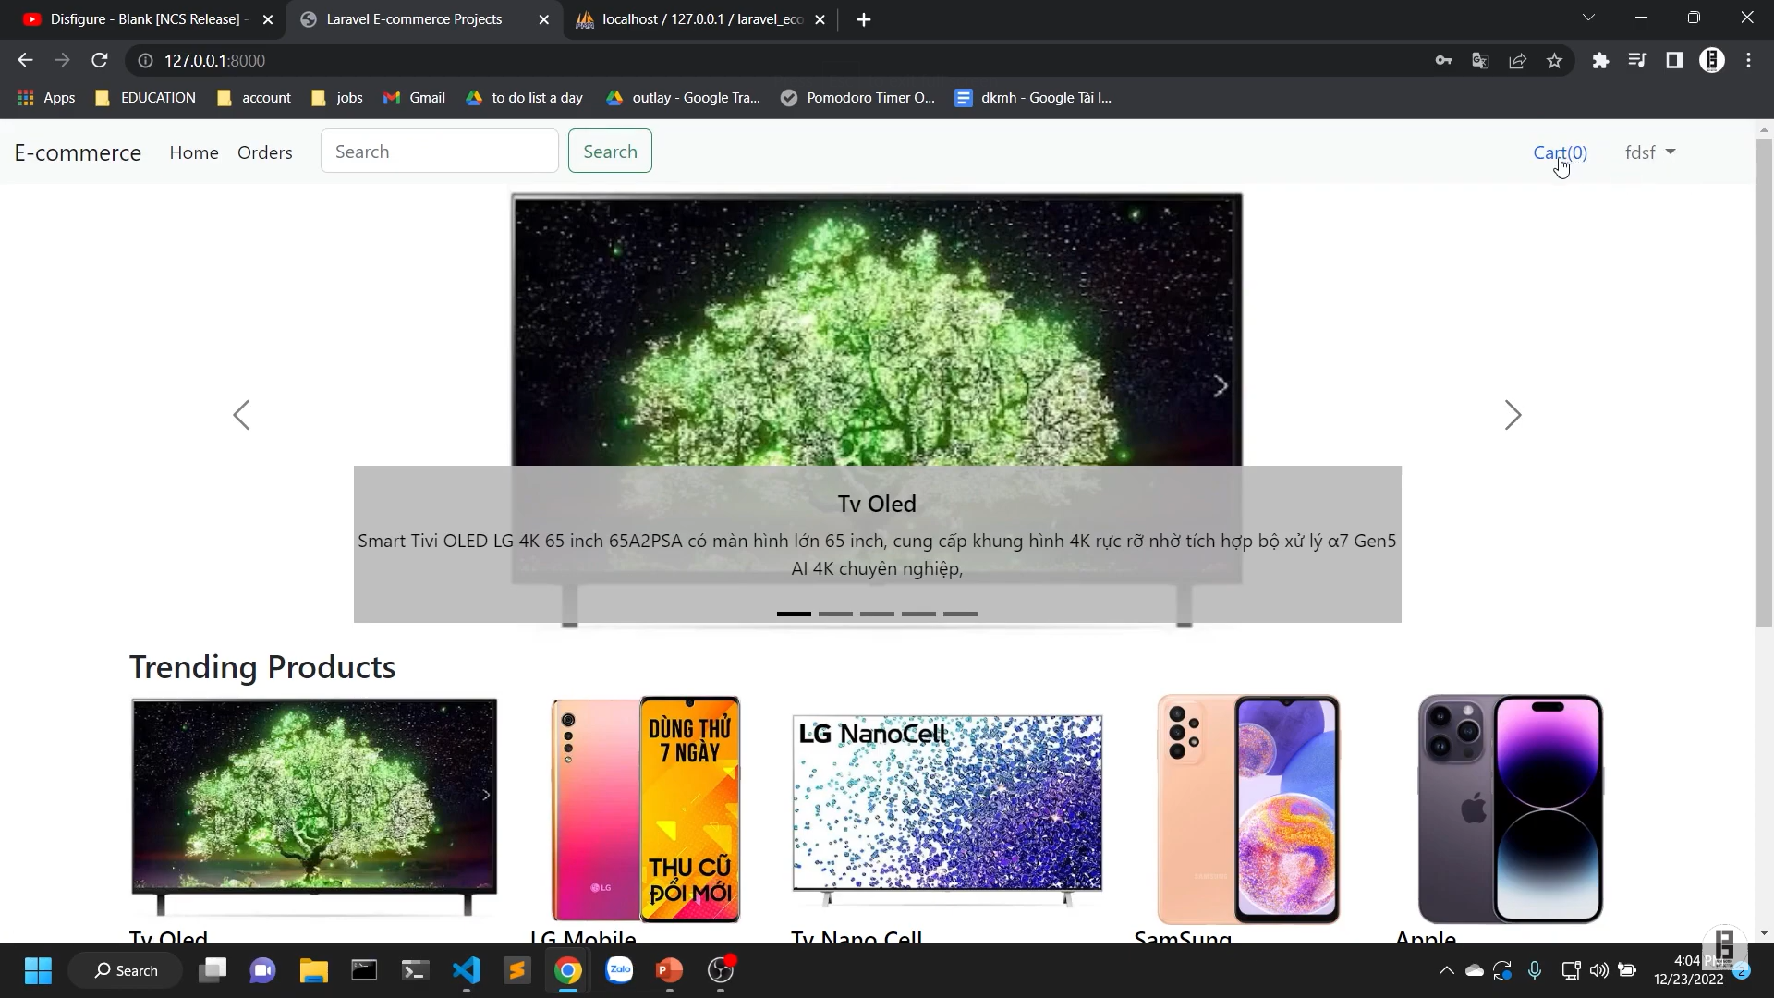Reload the page with refresh icon
This screenshot has height=998, width=1774.
tap(100, 60)
